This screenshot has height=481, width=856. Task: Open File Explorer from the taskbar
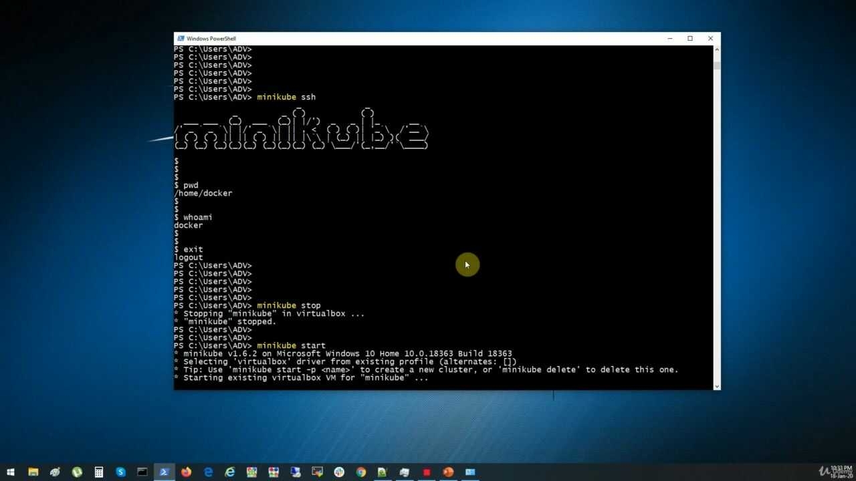(x=33, y=472)
